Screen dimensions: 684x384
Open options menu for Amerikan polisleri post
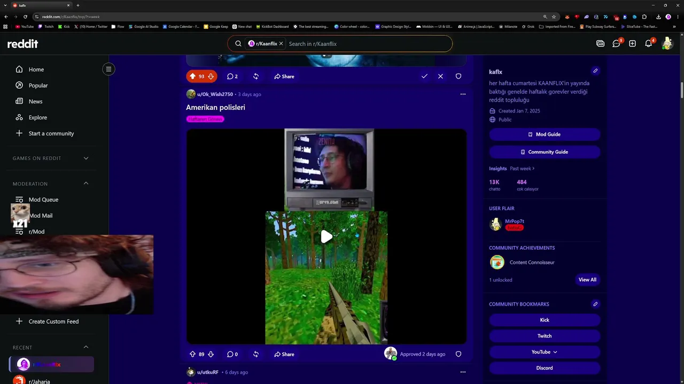(463, 94)
